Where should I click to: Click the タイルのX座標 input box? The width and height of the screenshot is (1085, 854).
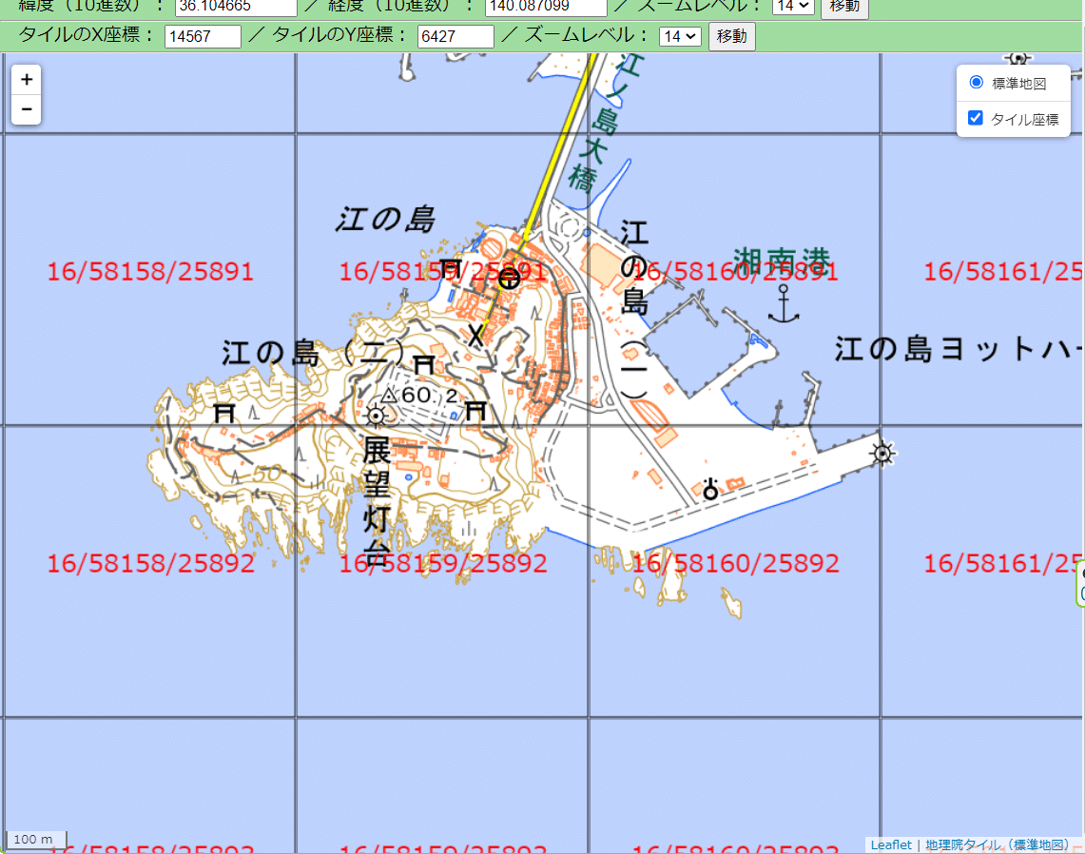(x=203, y=36)
